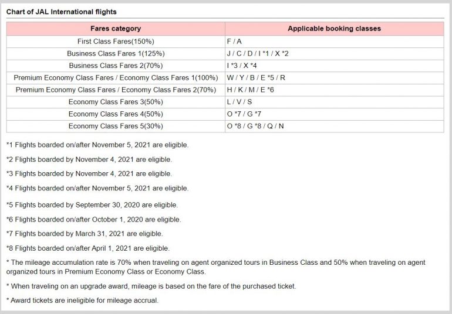Click footnote *5 about September 30, 2020
This screenshot has height=314, width=452.
point(92,204)
